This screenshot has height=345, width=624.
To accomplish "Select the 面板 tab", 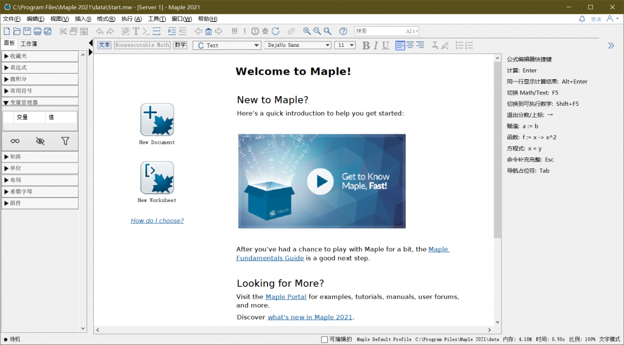I will [x=9, y=43].
